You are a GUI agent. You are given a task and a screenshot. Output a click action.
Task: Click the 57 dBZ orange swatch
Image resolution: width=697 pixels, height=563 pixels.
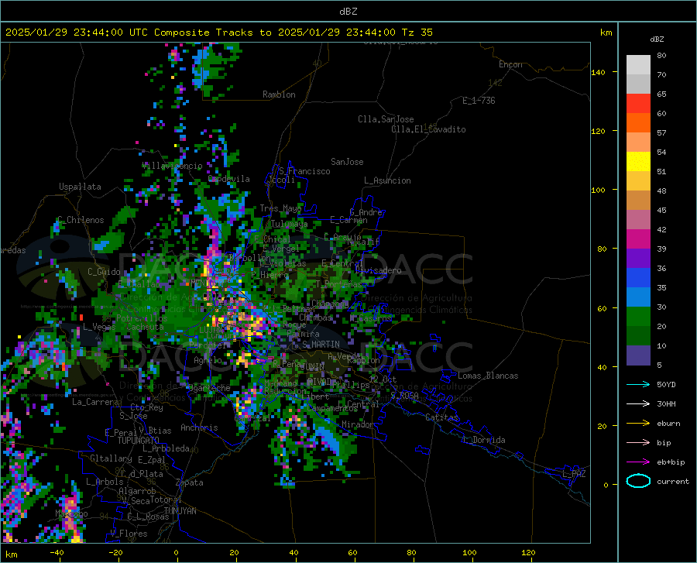[638, 122]
